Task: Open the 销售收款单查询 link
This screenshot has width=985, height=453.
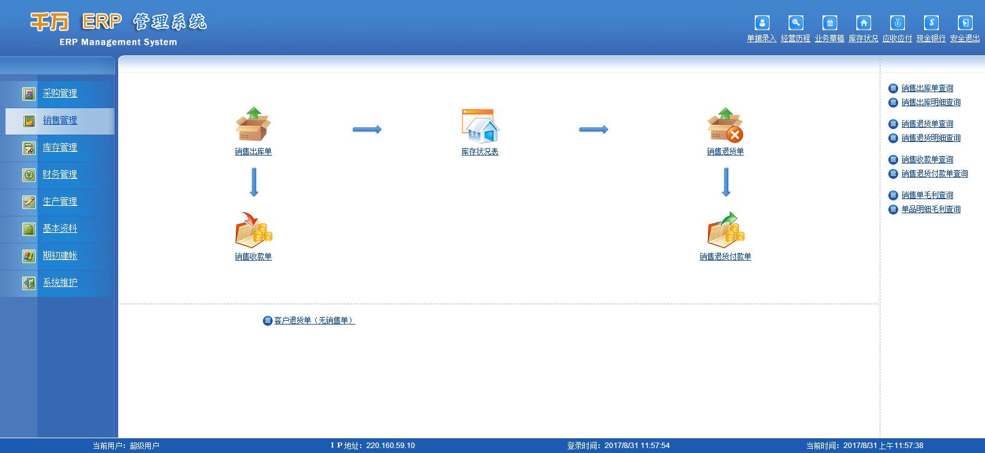Action: tap(927, 160)
